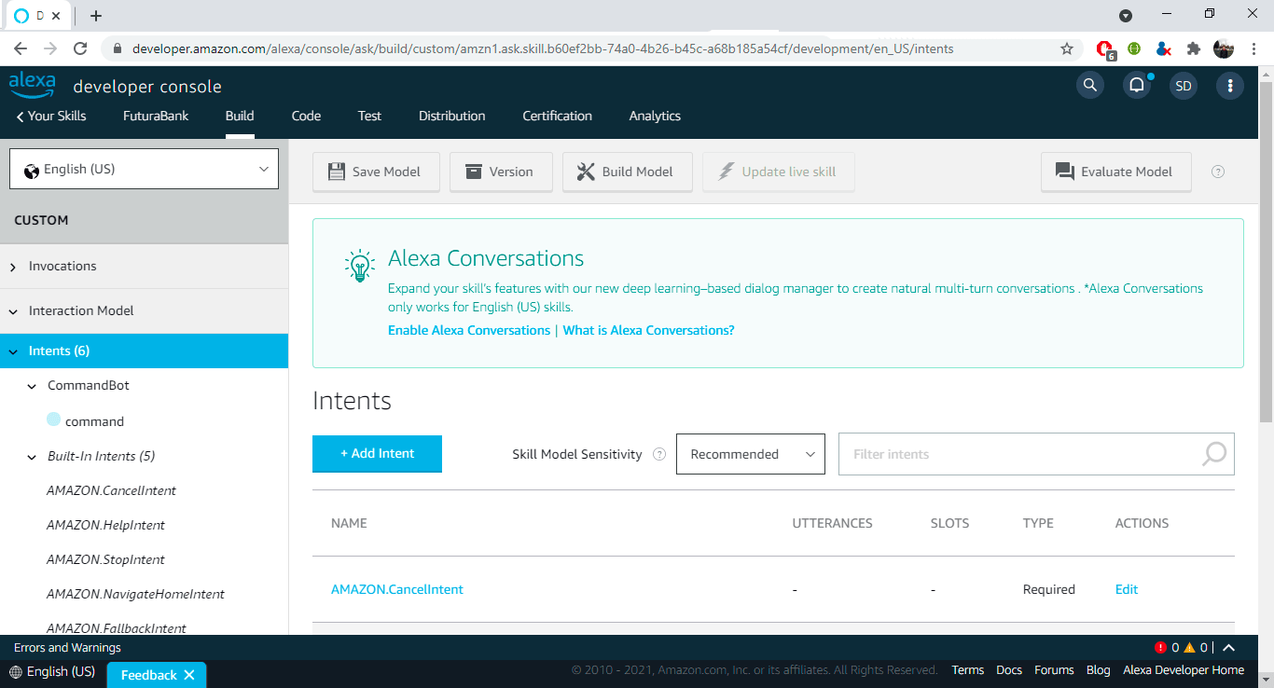
Task: Reload the browser page
Action: (x=80, y=48)
